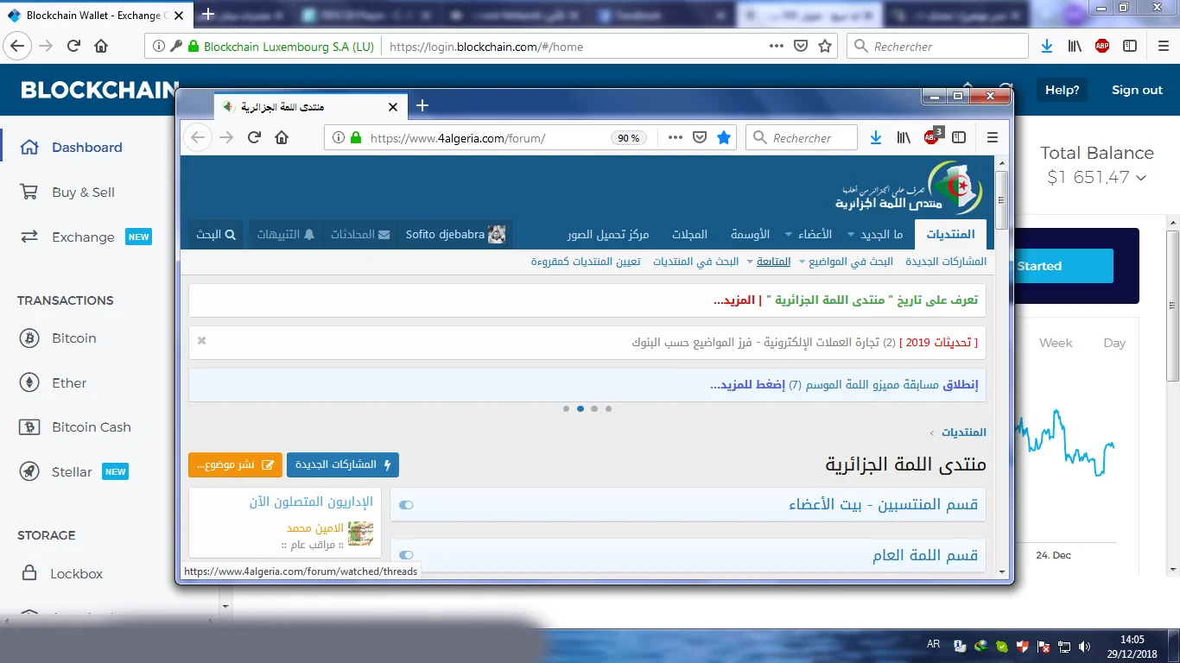Image resolution: width=1180 pixels, height=663 pixels.
Task: Click the Bitcoin icon in the Transactions sidebar
Action: [x=29, y=338]
